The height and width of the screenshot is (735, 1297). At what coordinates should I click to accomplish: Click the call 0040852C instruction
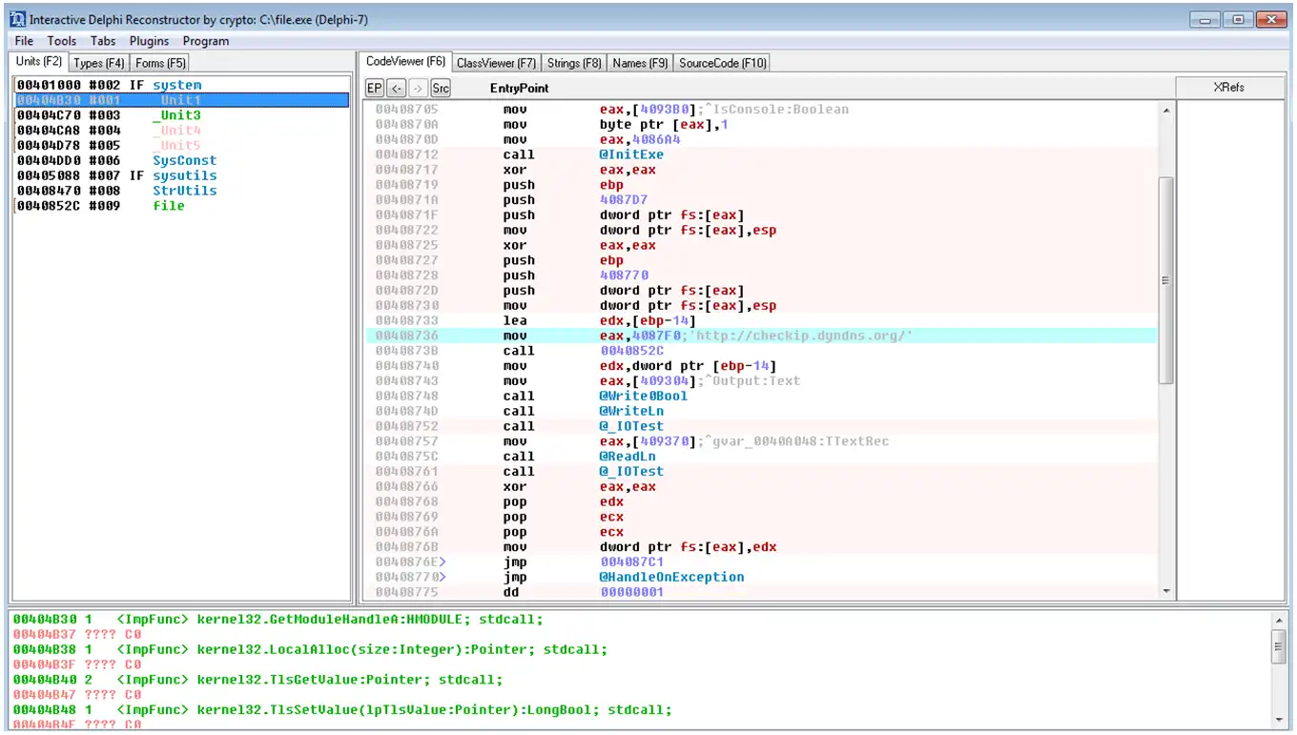pos(761,351)
